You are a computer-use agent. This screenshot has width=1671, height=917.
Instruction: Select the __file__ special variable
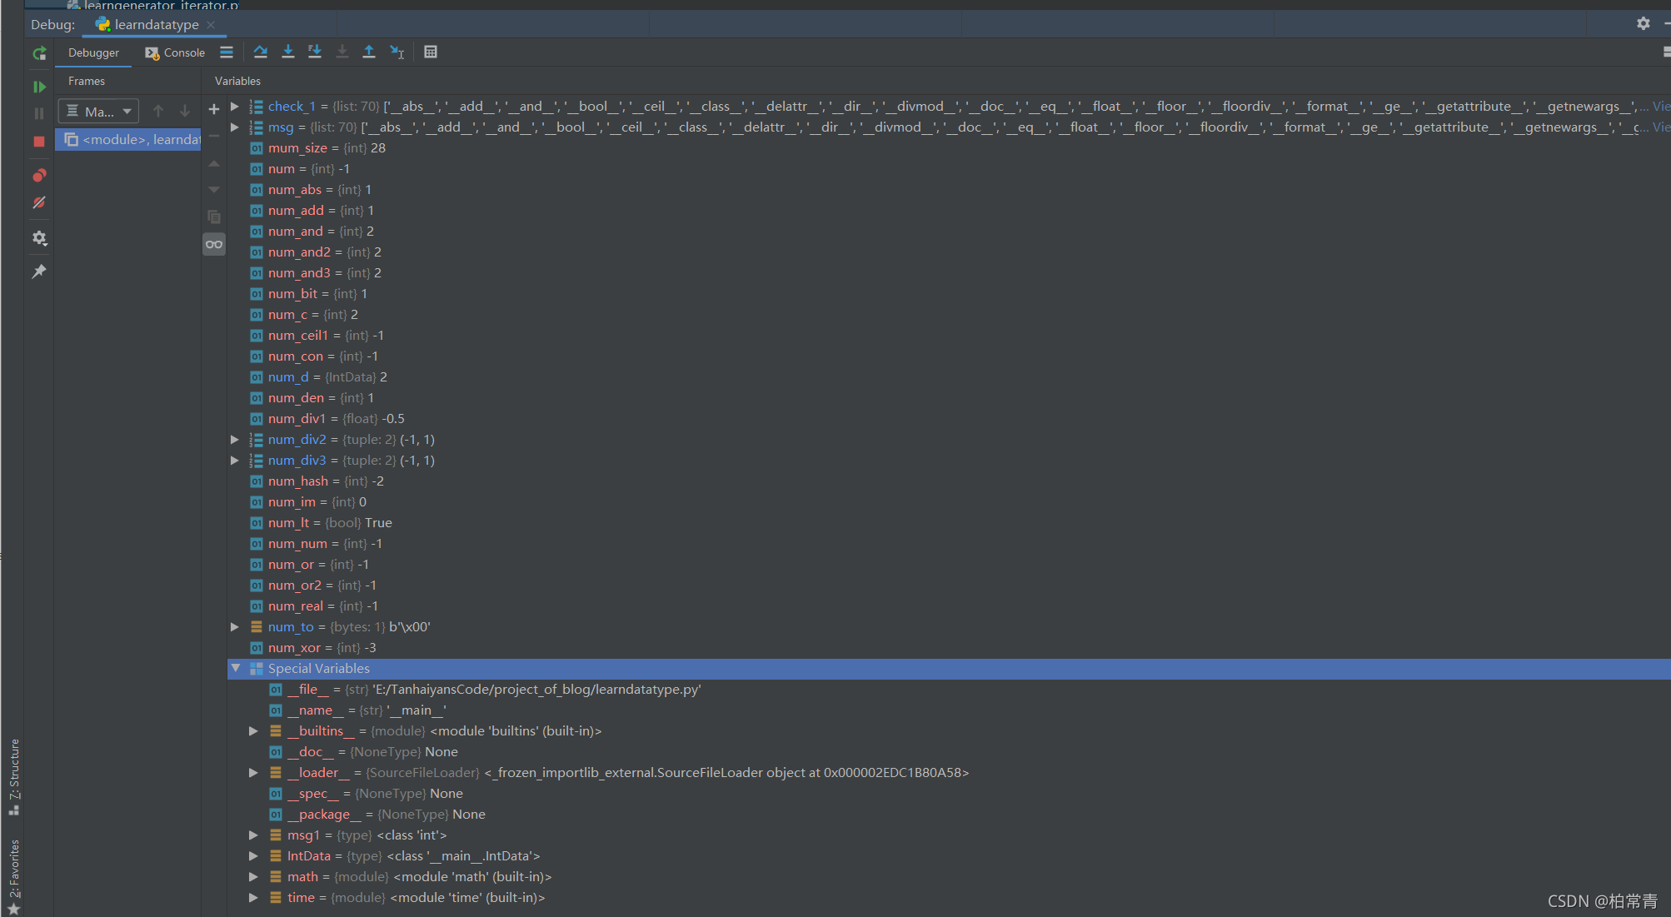tap(949, 690)
